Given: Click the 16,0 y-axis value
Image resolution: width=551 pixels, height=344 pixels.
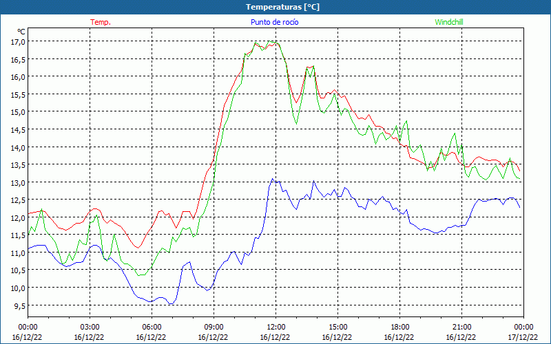Looking at the screenshot, I should (19, 77).
